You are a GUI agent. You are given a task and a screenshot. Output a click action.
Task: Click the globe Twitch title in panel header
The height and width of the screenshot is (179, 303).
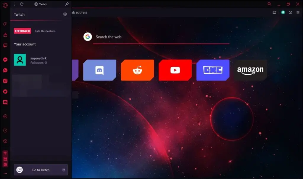(x=41, y=4)
